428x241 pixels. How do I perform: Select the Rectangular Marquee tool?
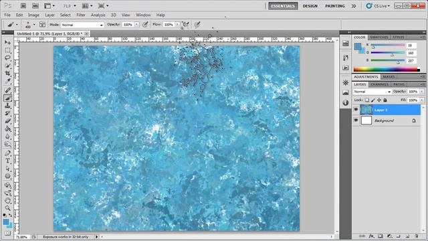(7, 50)
